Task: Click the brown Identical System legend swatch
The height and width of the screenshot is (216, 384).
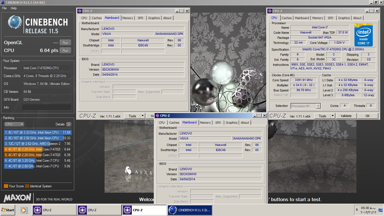Action: pyautogui.click(x=27, y=186)
